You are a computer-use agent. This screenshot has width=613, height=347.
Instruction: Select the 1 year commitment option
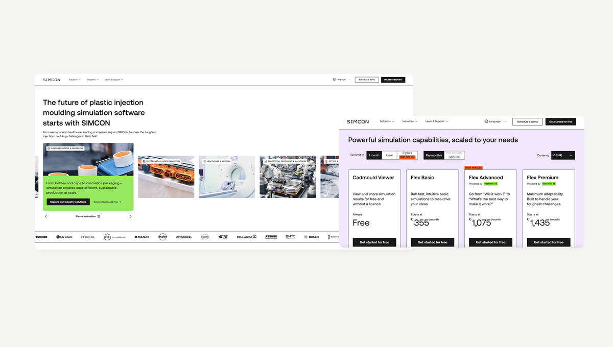click(x=389, y=155)
